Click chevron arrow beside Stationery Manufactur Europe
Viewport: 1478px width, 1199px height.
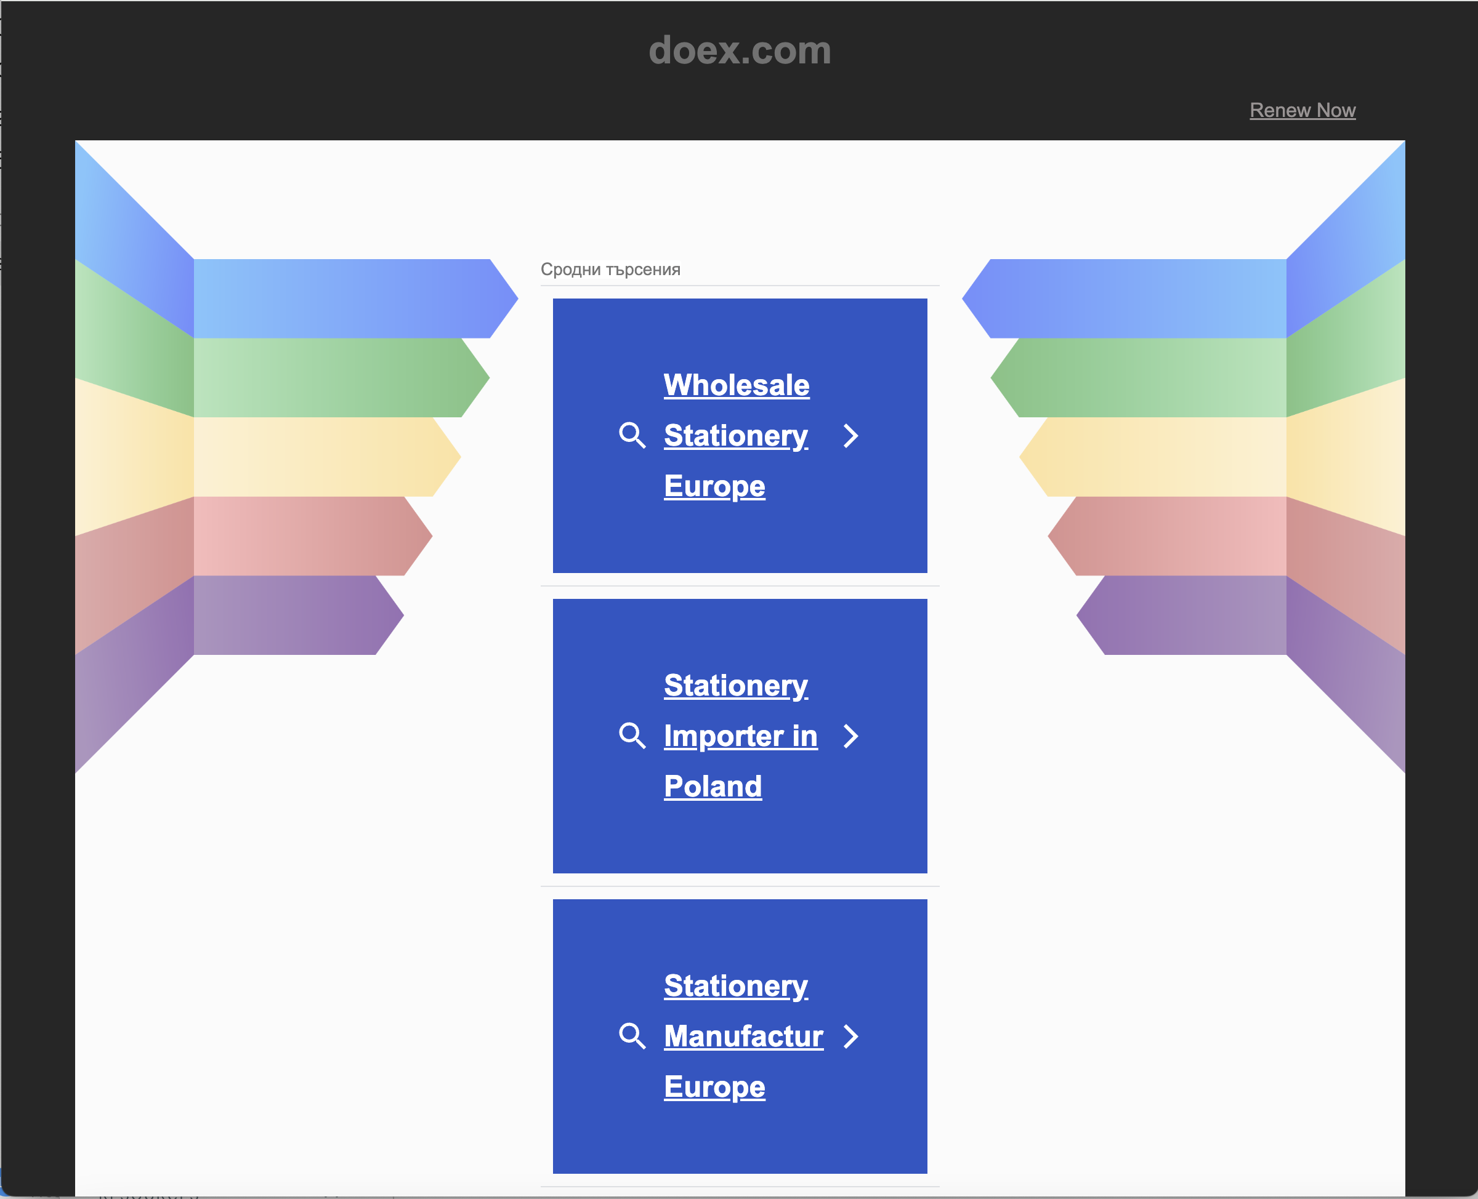coord(850,1037)
